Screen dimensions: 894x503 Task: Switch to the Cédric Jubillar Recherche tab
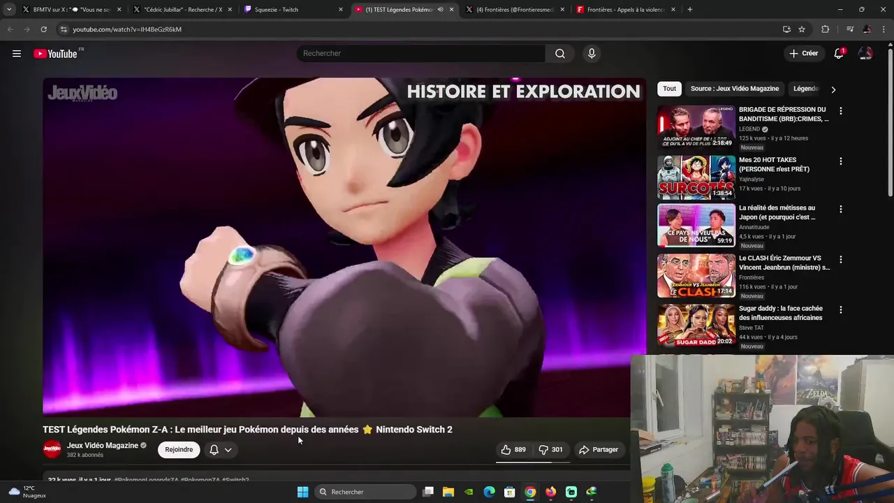click(x=183, y=10)
